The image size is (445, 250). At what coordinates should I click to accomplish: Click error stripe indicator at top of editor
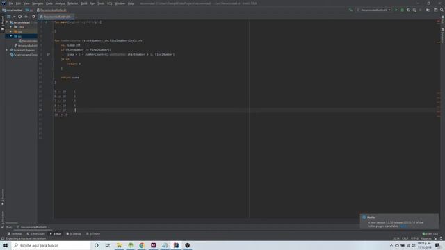439,22
